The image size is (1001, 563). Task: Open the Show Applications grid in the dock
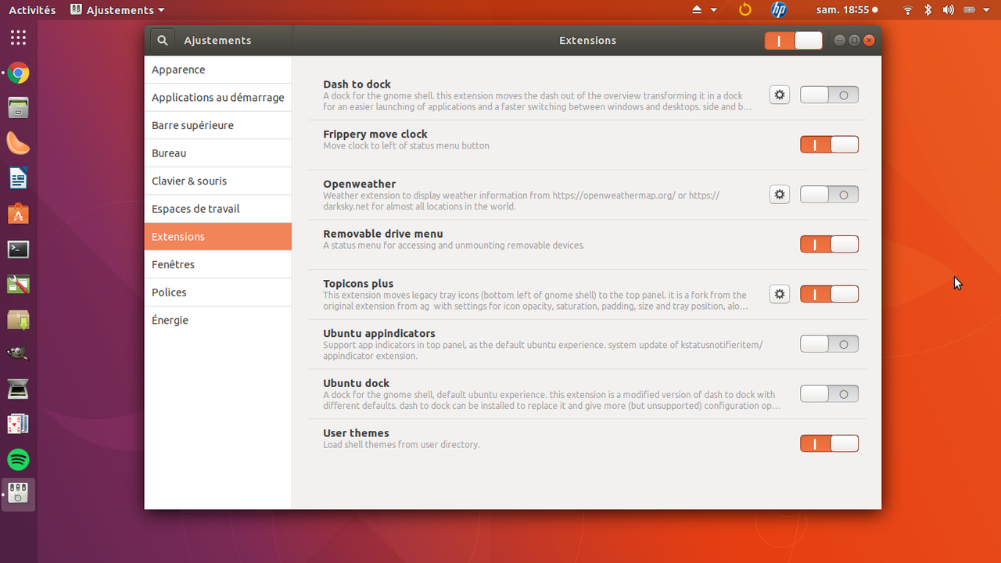click(x=18, y=37)
